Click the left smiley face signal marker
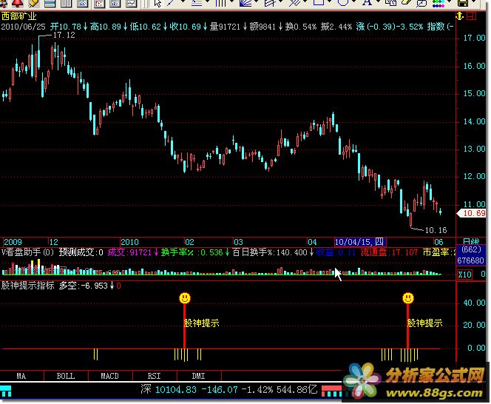Image resolution: width=491 pixels, height=404 pixels. coord(185,297)
